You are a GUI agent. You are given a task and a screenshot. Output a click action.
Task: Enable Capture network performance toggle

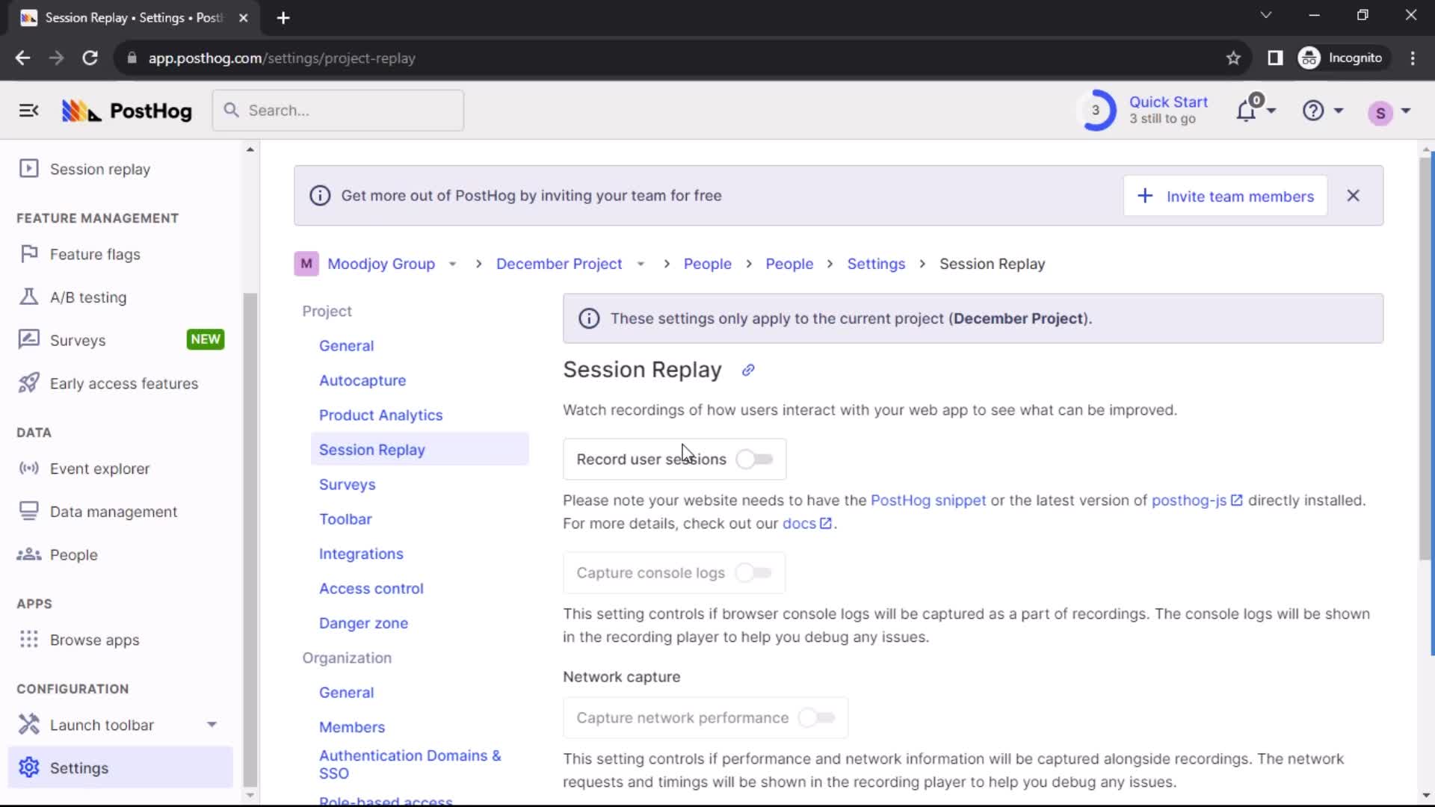click(817, 717)
